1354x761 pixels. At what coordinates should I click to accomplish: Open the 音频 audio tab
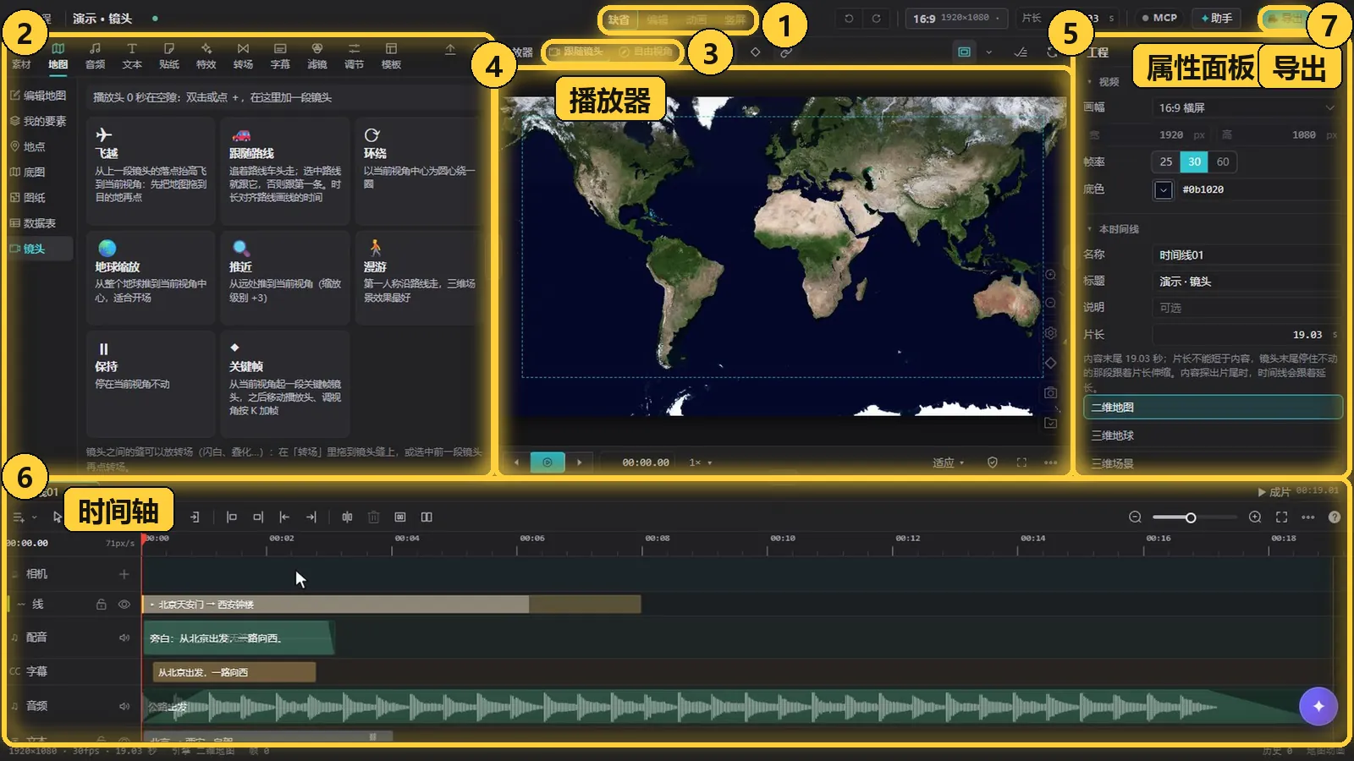95,56
